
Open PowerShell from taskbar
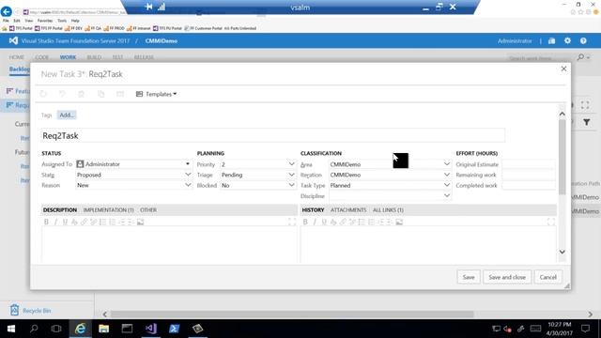click(174, 329)
